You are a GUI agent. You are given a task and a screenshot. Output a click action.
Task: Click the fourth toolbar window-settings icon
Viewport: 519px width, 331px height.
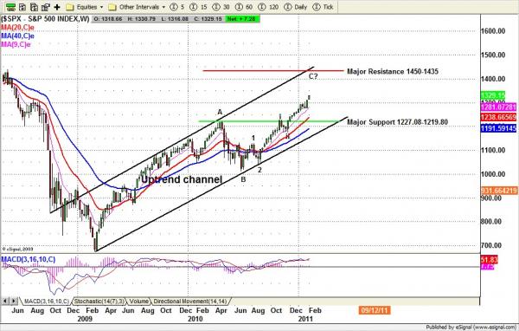pos(45,7)
